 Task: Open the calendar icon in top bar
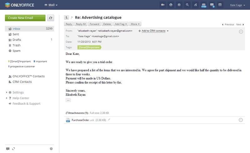click(x=220, y=5)
